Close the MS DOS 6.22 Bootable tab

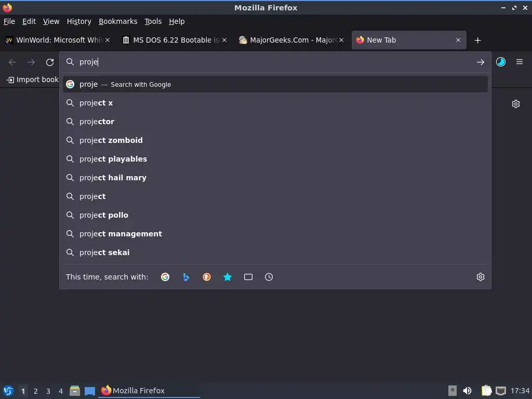tap(224, 40)
